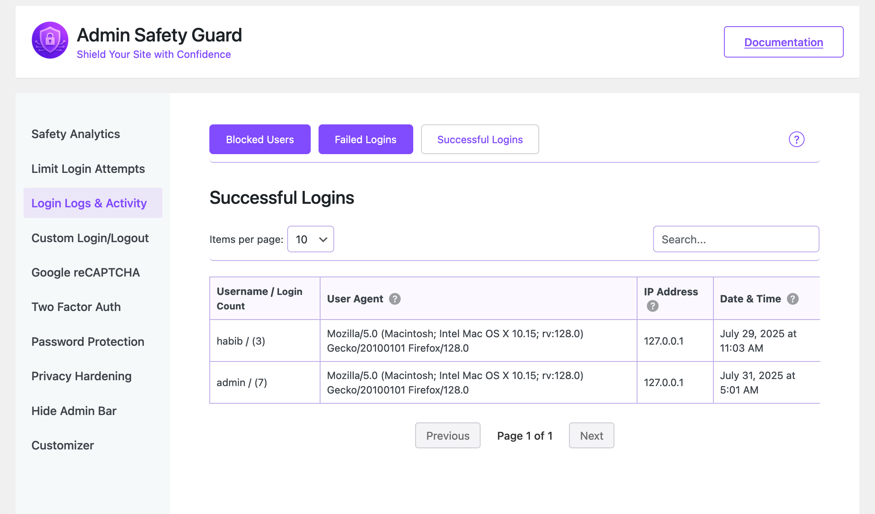Click User Agent column help icon
The width and height of the screenshot is (875, 514).
click(394, 299)
